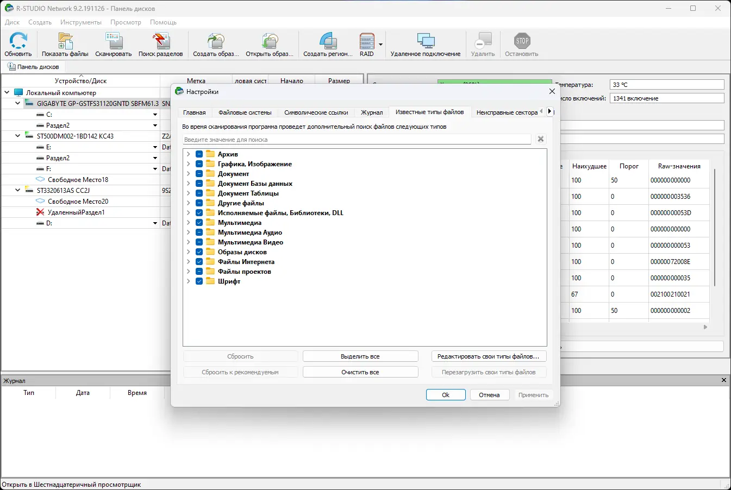Screen dimensions: 731x490
Task: Click the Панель дисков tab icon
Action: tap(11, 66)
